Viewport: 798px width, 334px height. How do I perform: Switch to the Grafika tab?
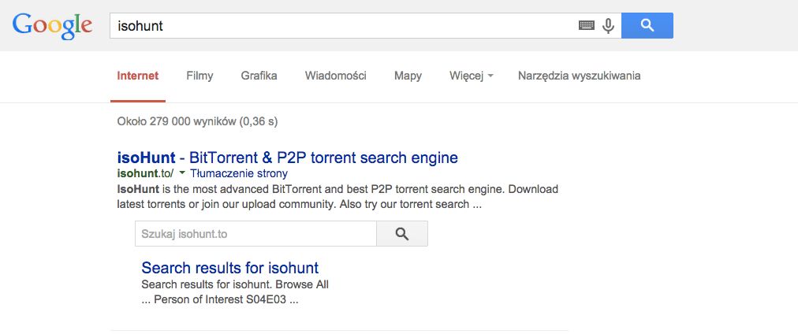click(x=259, y=76)
